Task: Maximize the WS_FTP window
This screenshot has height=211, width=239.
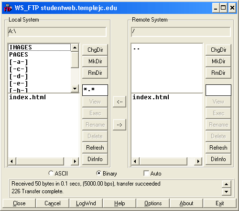Action: coord(223,8)
